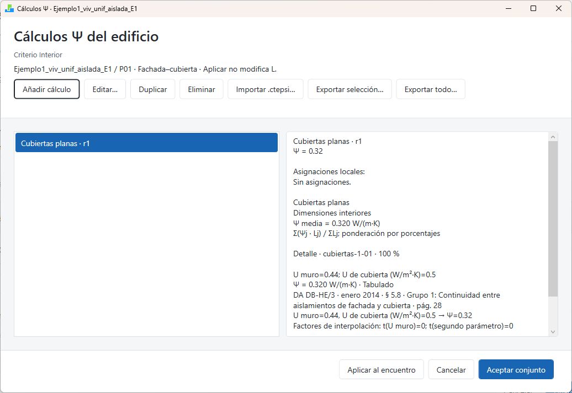This screenshot has height=393, width=572.
Task: Click the 'Ejemplo1_viv_unif_aislada_E1 / P01' path line
Action: point(145,69)
